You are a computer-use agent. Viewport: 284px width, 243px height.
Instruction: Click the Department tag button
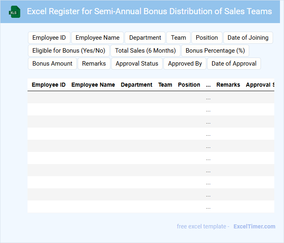[x=145, y=38]
